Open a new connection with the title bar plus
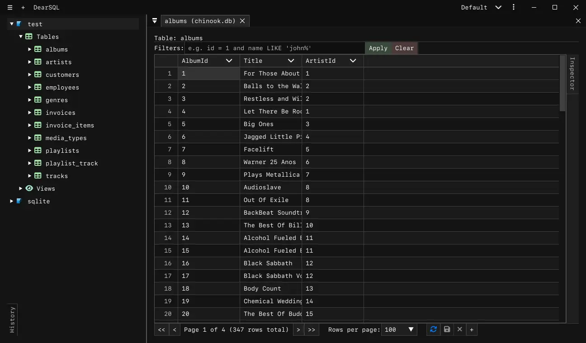Image resolution: width=586 pixels, height=343 pixels. click(x=23, y=7)
